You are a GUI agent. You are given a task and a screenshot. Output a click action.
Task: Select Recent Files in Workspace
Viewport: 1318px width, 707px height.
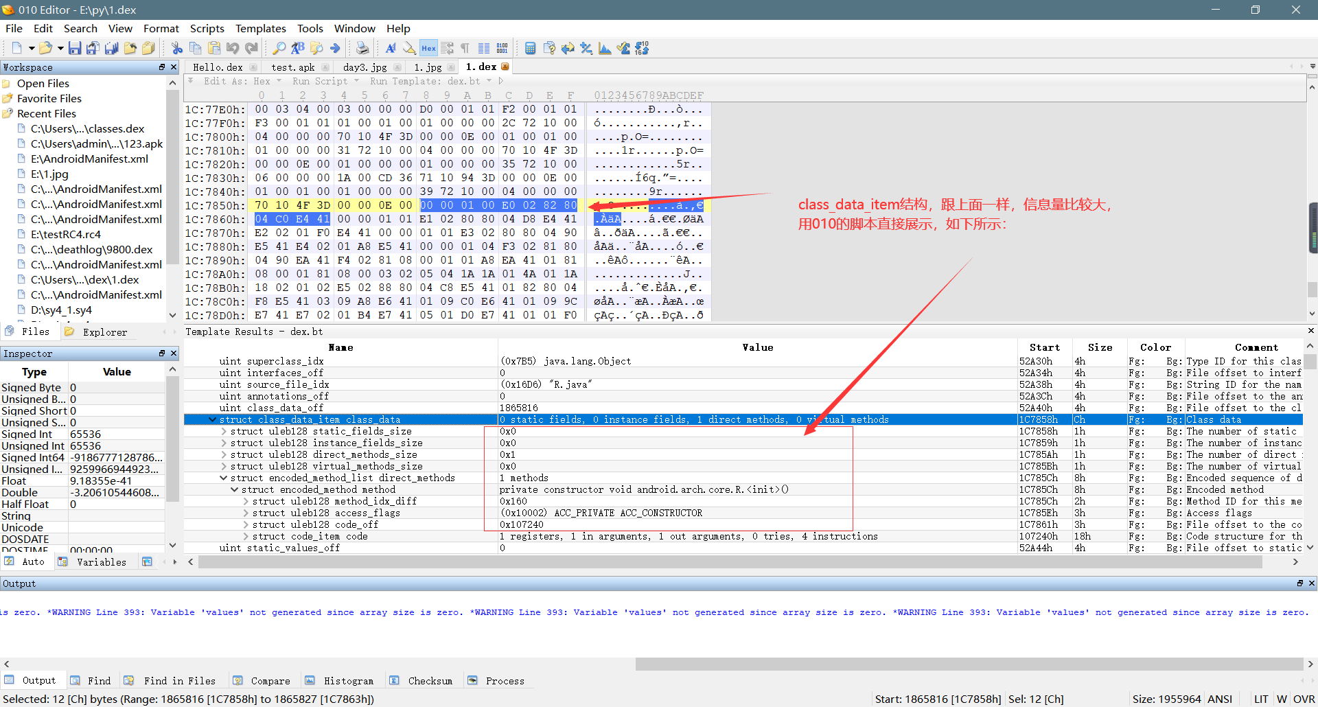47,113
